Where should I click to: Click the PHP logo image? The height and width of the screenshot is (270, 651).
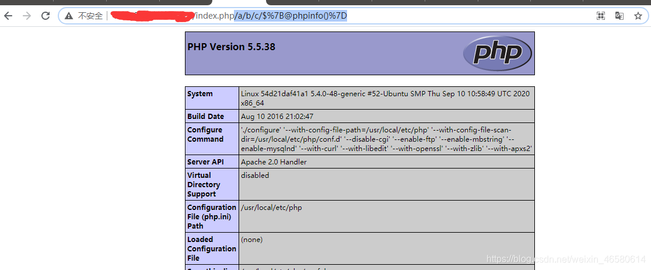[x=498, y=52]
